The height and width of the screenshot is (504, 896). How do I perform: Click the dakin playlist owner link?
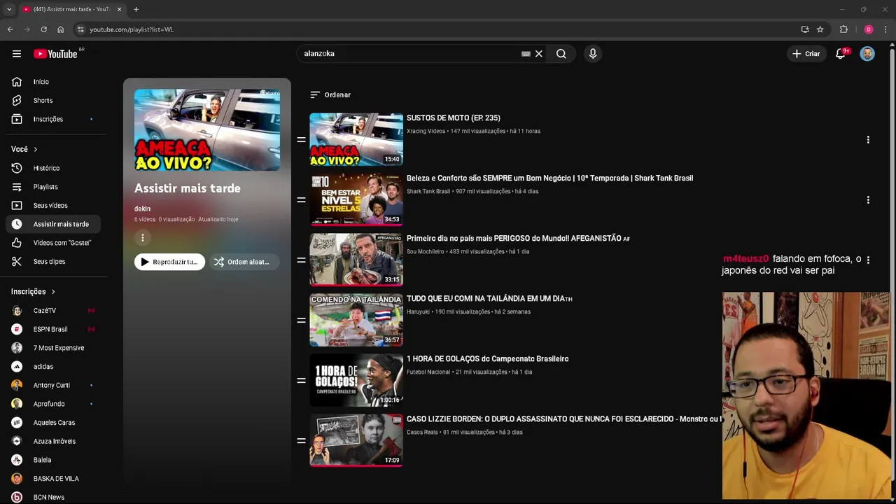(x=142, y=209)
